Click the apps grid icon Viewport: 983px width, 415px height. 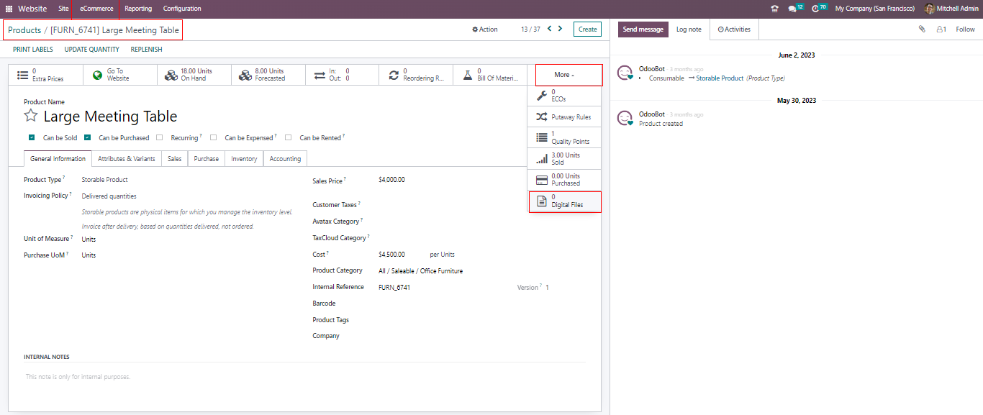pos(9,9)
